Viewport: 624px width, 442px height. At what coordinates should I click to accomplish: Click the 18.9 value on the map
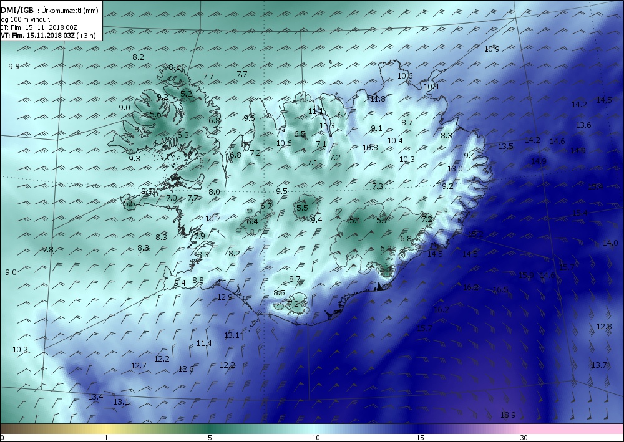pyautogui.click(x=508, y=415)
